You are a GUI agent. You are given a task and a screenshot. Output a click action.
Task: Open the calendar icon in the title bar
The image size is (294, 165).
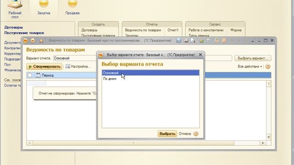tap(224, 40)
